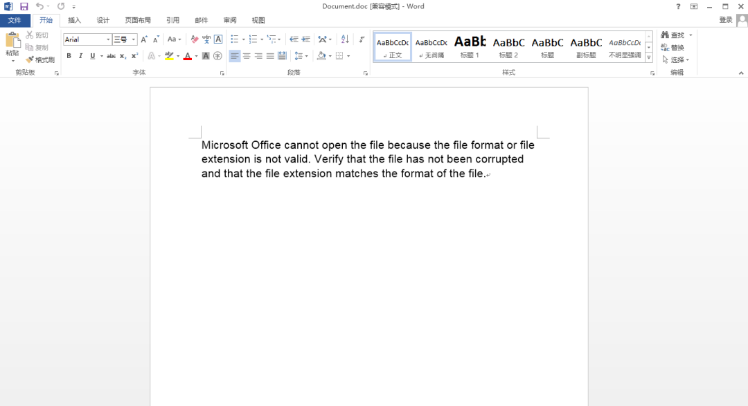Increase the paragraph indent
Image resolution: width=748 pixels, height=406 pixels.
[306, 39]
